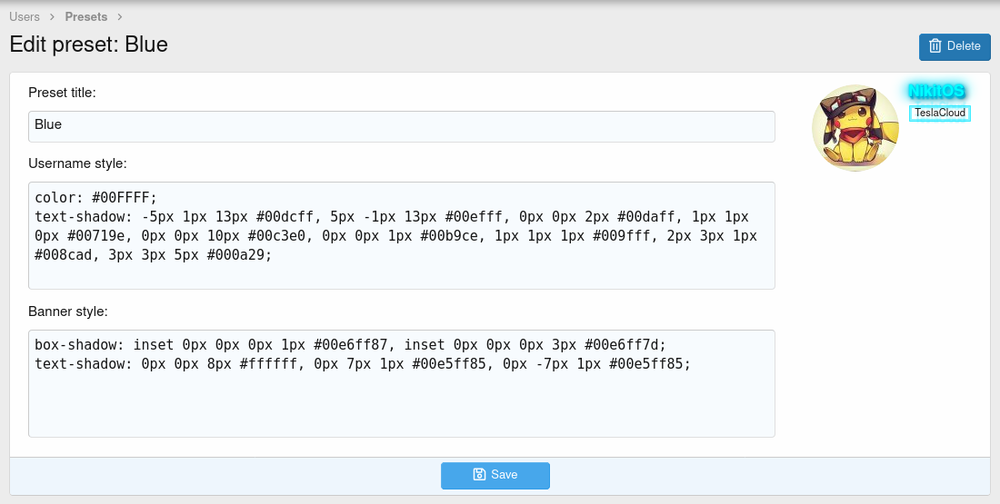Click the #008cad line in Username style
1000x504 pixels.
pyautogui.click(x=153, y=255)
